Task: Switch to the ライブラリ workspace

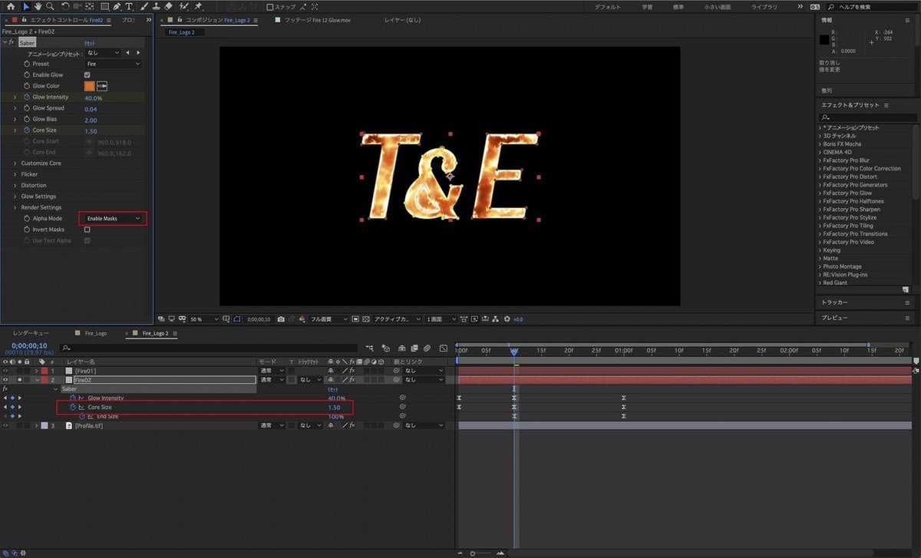Action: click(764, 7)
